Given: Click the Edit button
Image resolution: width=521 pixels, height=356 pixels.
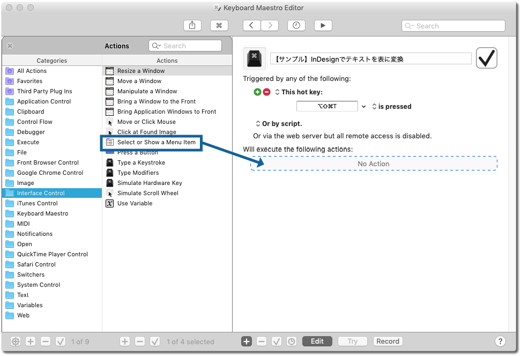Looking at the screenshot, I should pos(317,342).
